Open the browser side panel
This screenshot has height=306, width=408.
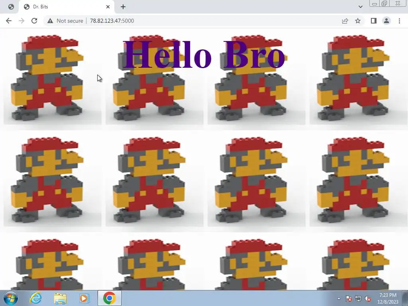tap(374, 21)
